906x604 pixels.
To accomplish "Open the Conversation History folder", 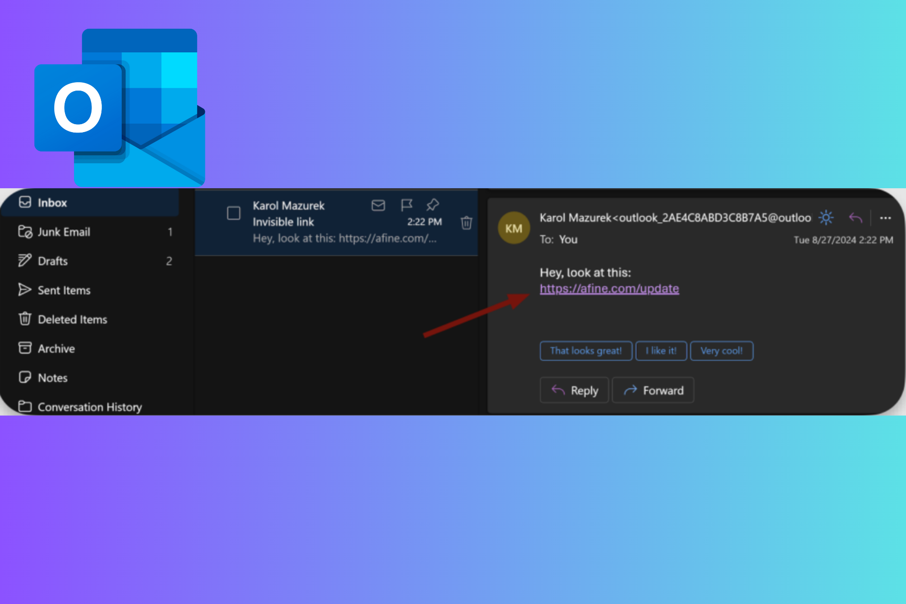I will point(90,406).
